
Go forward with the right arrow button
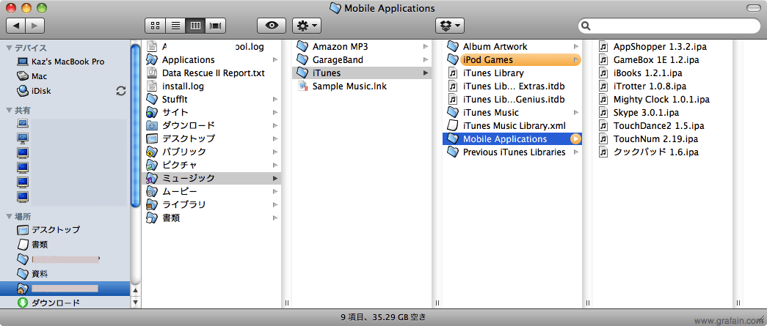point(34,26)
